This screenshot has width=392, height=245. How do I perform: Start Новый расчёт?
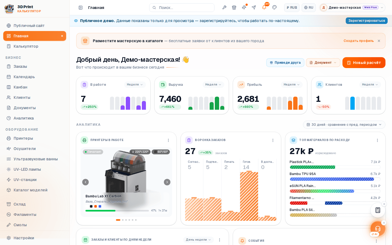(364, 63)
